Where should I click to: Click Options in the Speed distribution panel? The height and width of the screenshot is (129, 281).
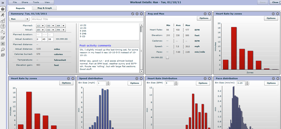point(134,83)
